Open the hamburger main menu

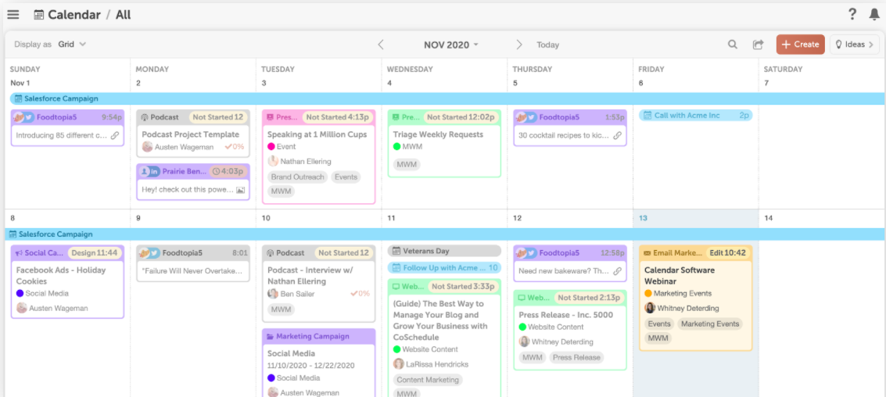click(13, 15)
